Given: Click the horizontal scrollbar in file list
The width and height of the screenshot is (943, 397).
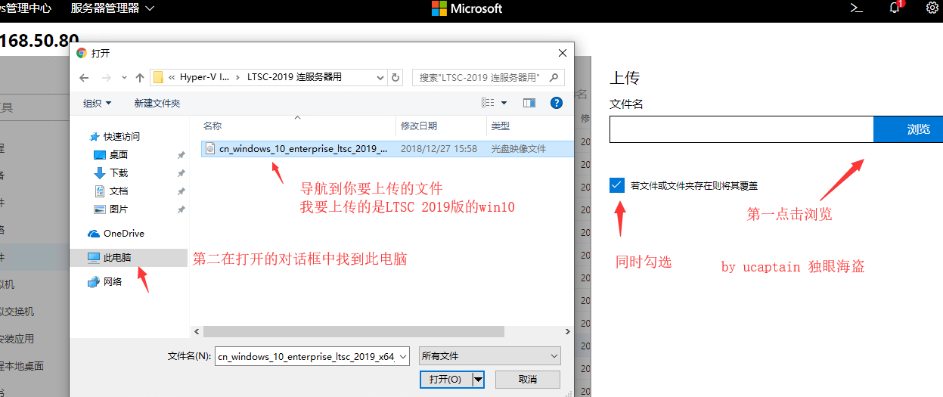Looking at the screenshot, I should click(354, 331).
